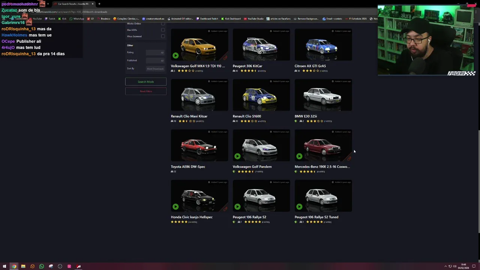Click the browser address bar URL

click(x=71, y=12)
